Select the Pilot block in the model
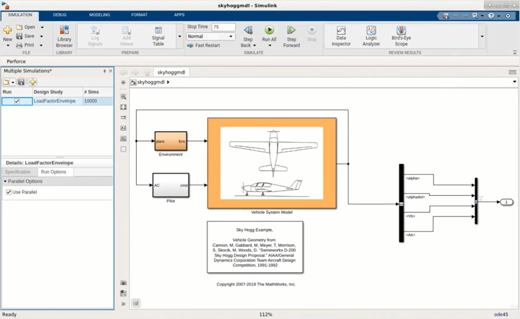The height and width of the screenshot is (319, 520). pyautogui.click(x=171, y=185)
